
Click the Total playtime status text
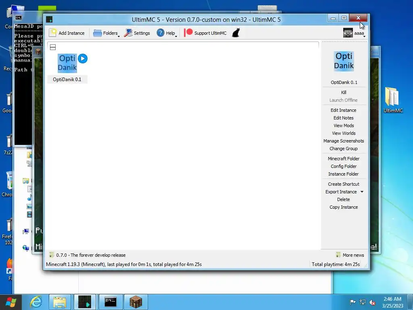(x=336, y=264)
